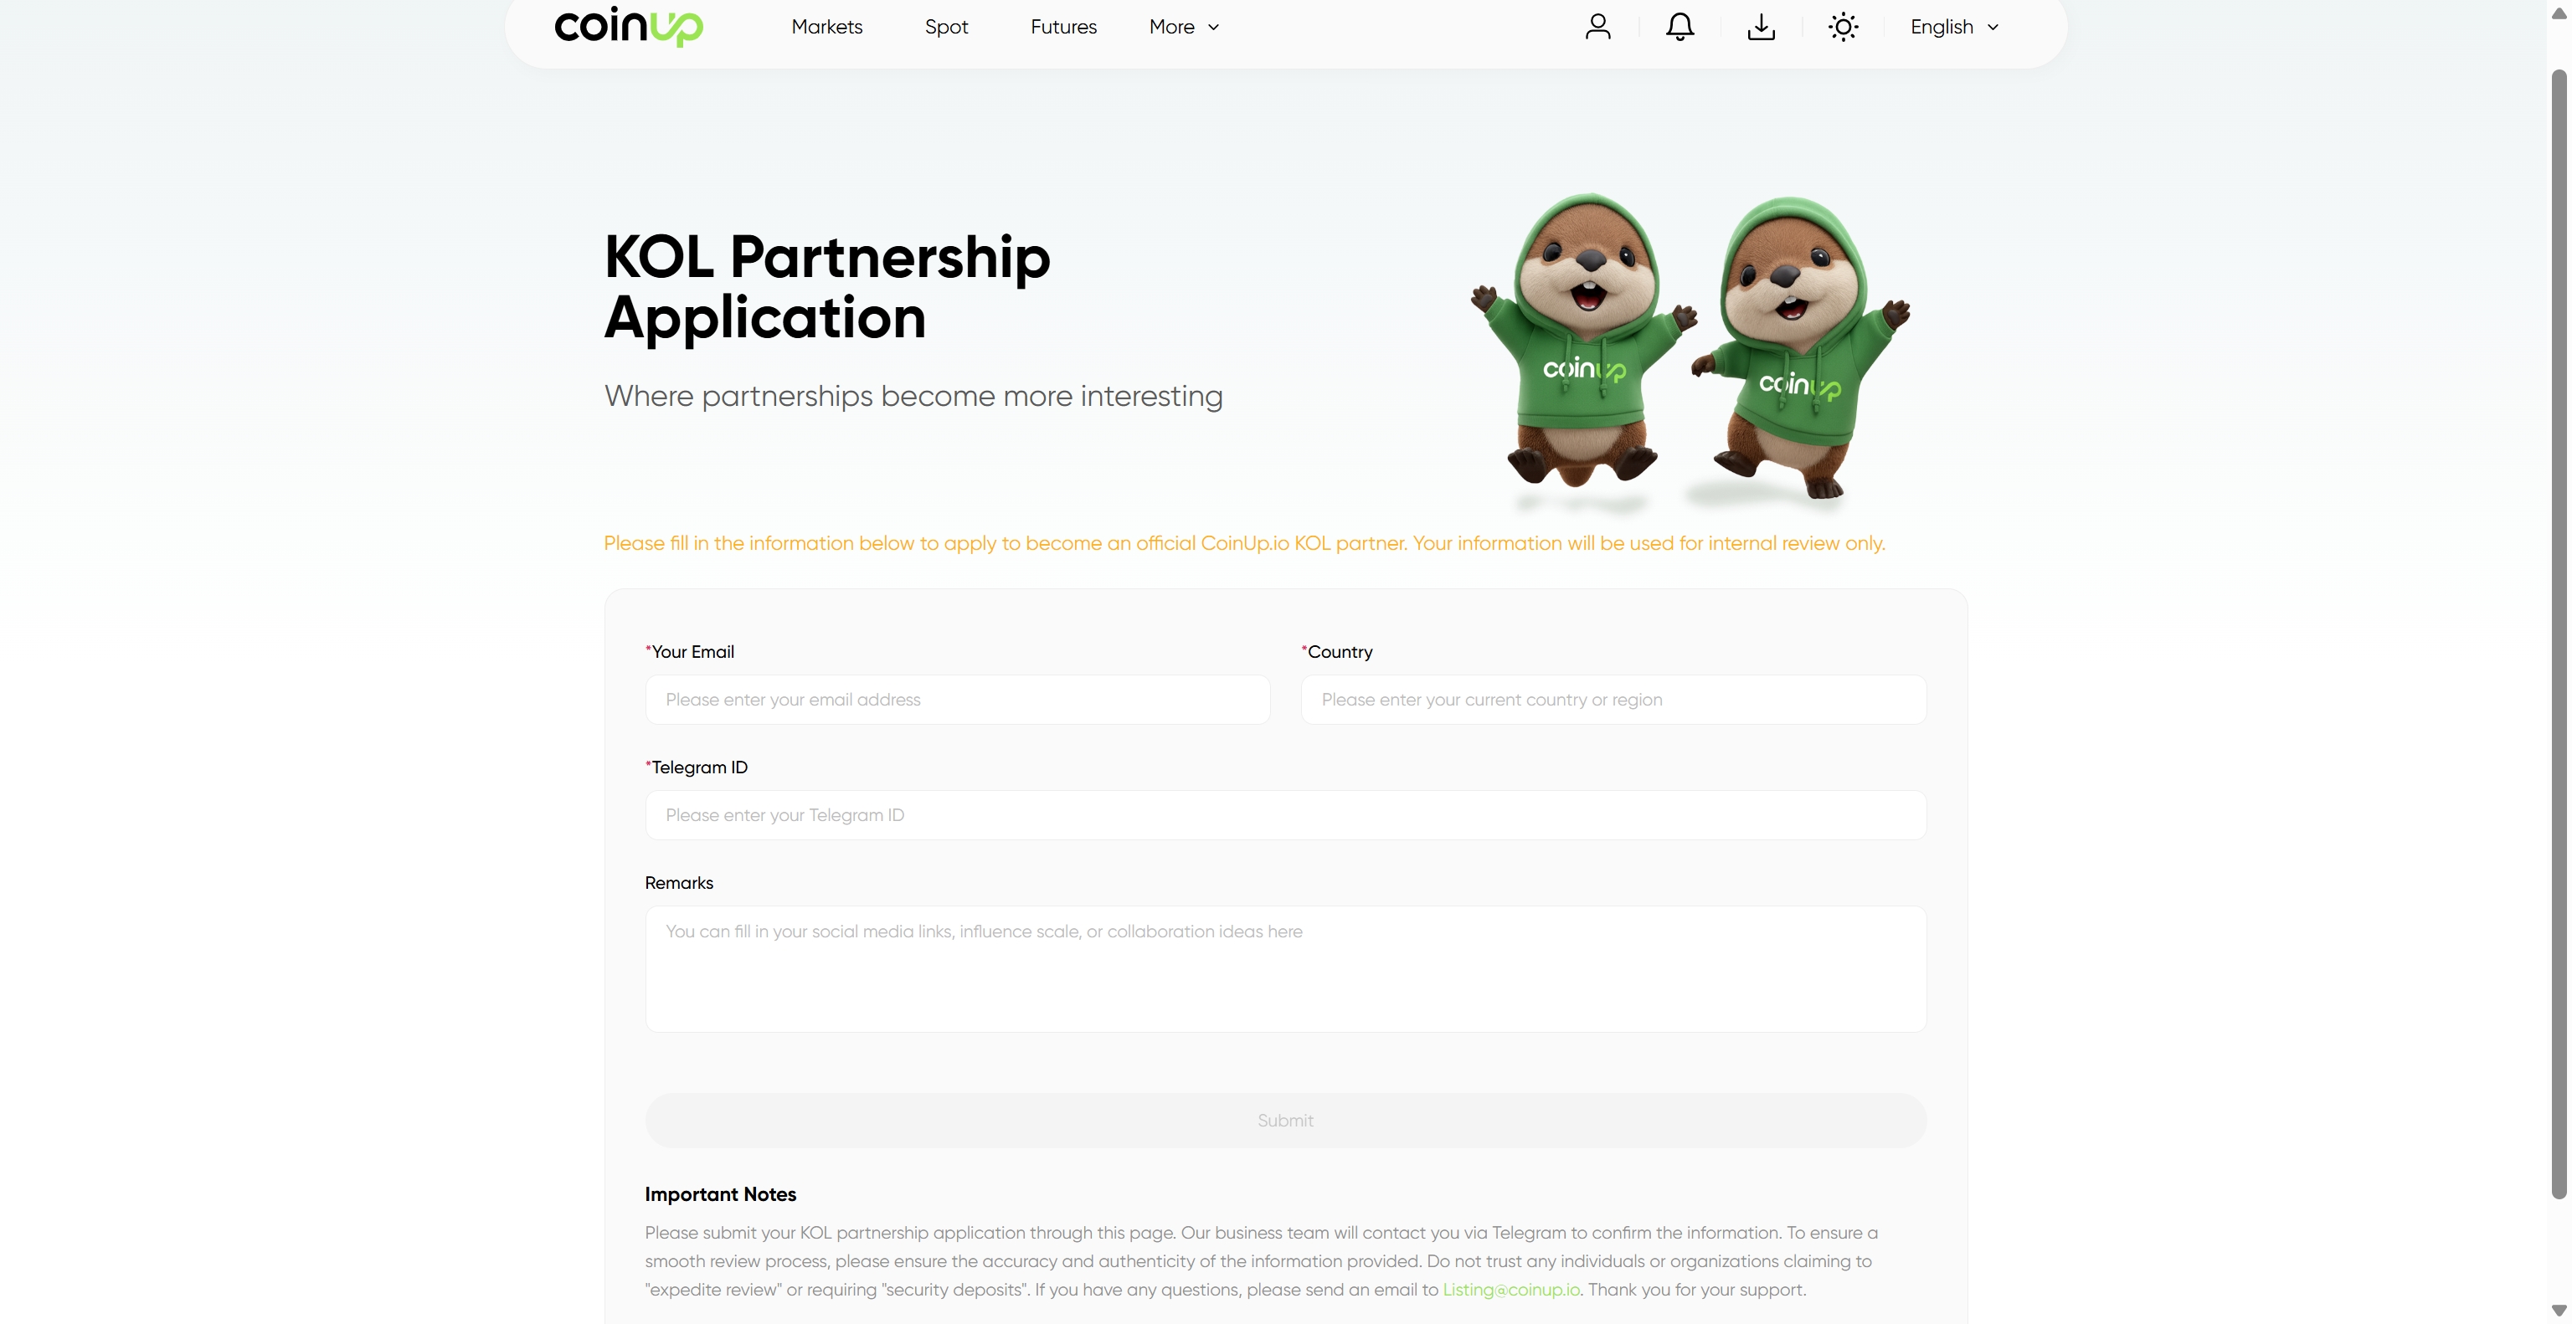Open the English language dropdown
2572x1324 pixels.
(x=1954, y=27)
